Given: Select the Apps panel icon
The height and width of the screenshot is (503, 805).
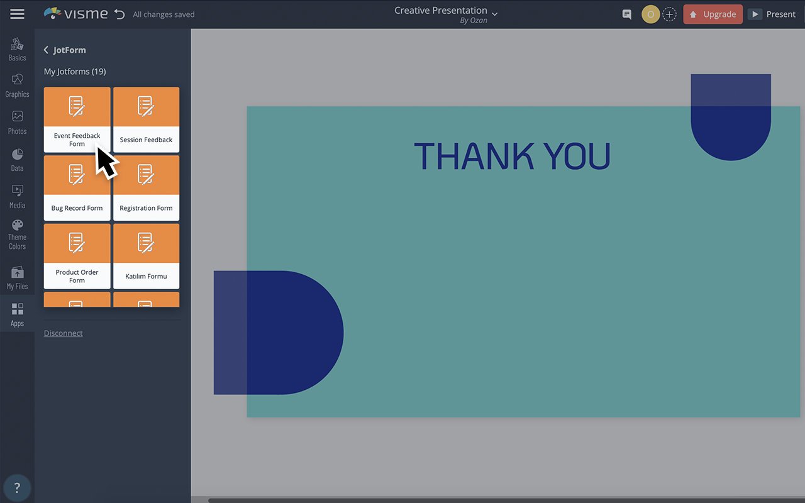Looking at the screenshot, I should coord(17,313).
